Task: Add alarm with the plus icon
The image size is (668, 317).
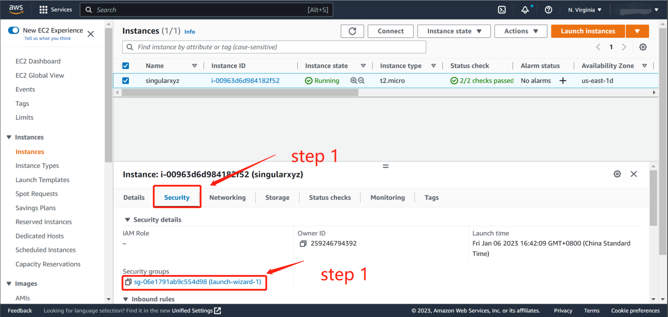Action: click(x=563, y=81)
